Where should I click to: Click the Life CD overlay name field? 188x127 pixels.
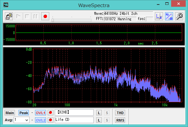pos(74,120)
